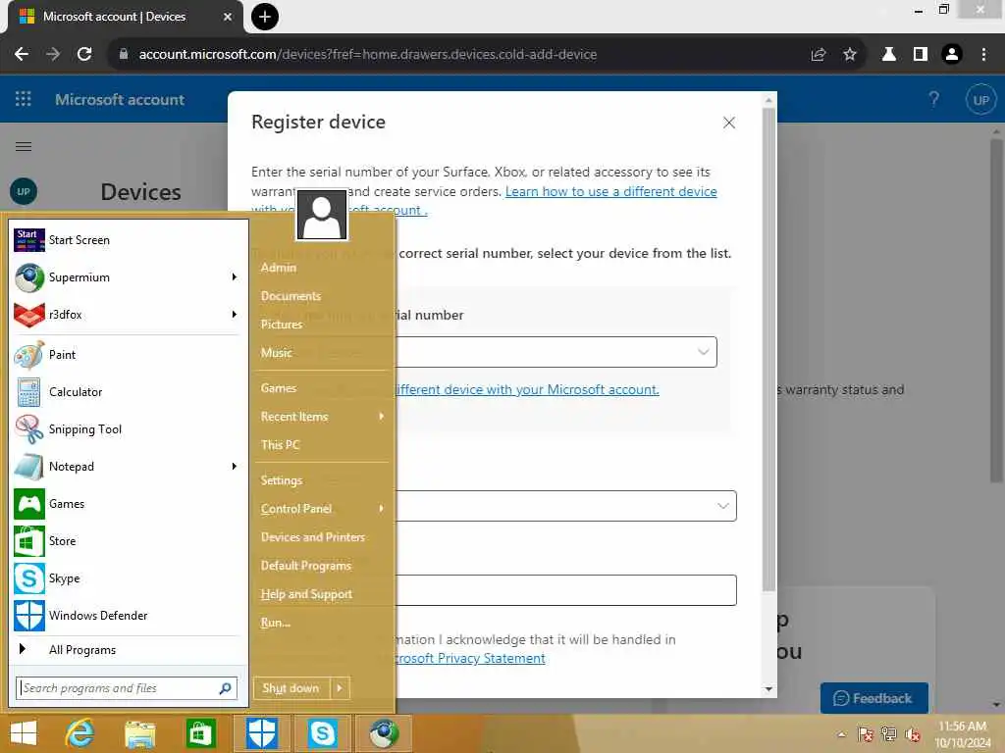Share this page via address bar icon
This screenshot has width=1005, height=753.
click(818, 55)
